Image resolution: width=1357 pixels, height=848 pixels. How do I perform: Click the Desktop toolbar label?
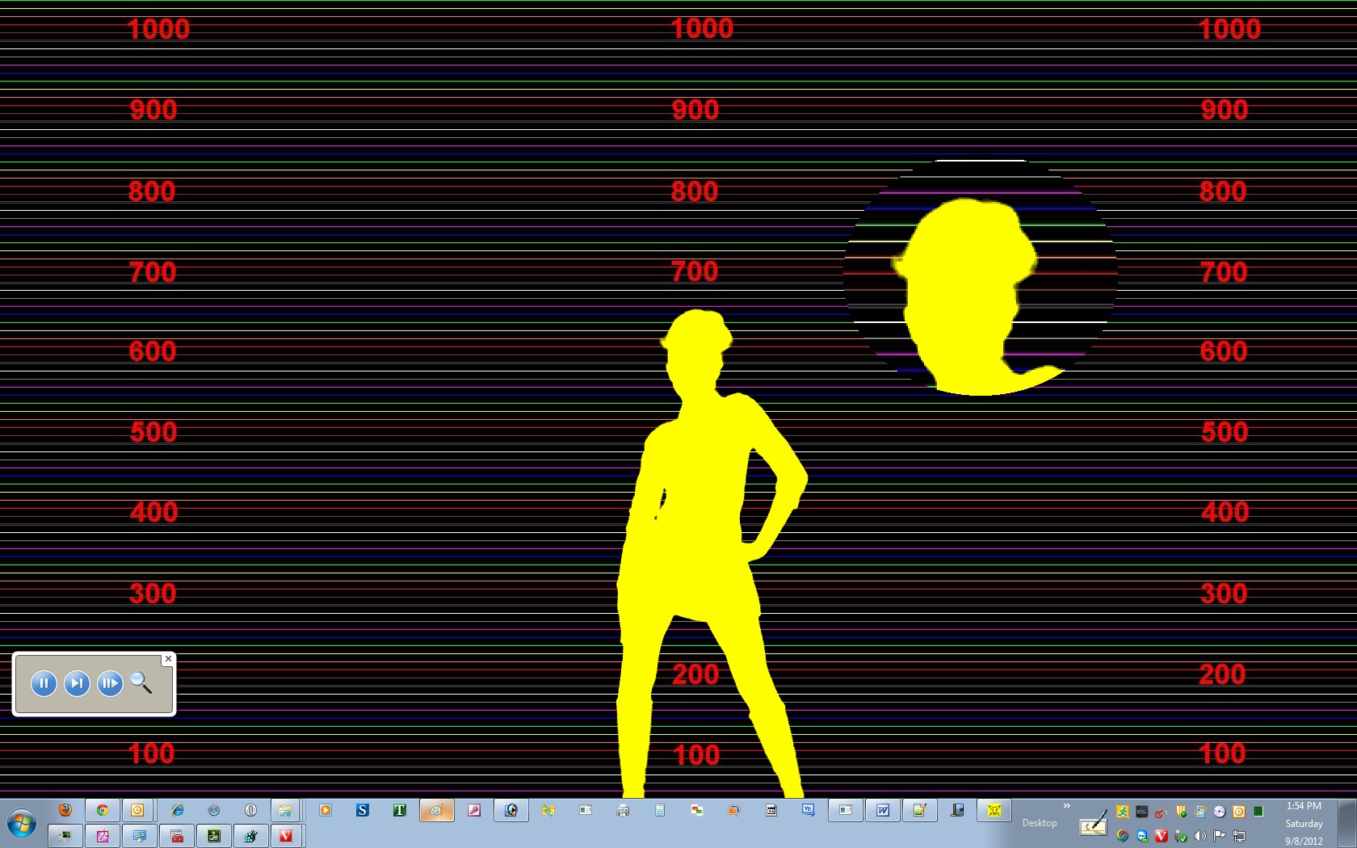(x=1039, y=823)
